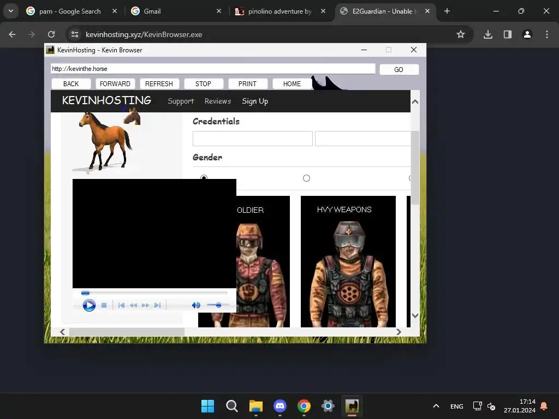This screenshot has width=559, height=419.
Task: Open Discord from the taskbar
Action: [x=280, y=406]
